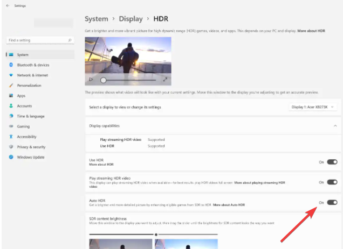This screenshot has width=343, height=249.
Task: Disable Play streaming HDR video toggle
Action: (332, 182)
